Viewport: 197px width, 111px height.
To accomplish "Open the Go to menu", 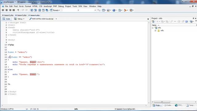I will point(21,6).
